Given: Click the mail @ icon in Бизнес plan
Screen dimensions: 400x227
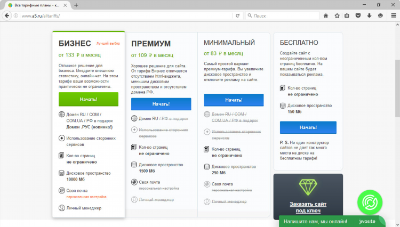Looking at the screenshot, I should [61, 190].
